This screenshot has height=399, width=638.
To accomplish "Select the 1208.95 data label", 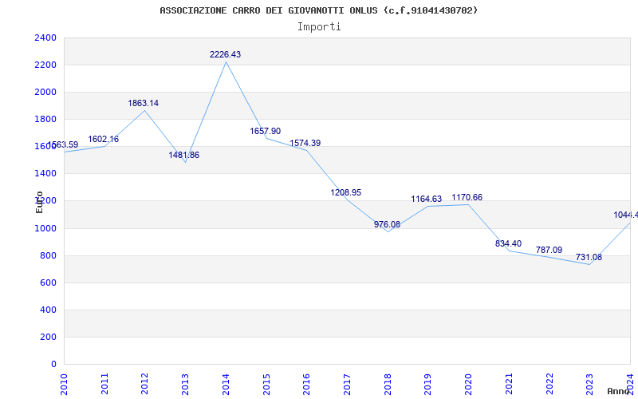I will (346, 192).
